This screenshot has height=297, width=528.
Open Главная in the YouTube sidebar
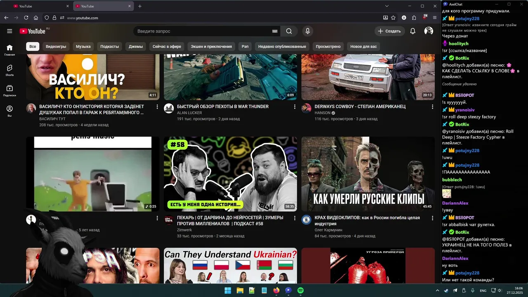(9, 50)
